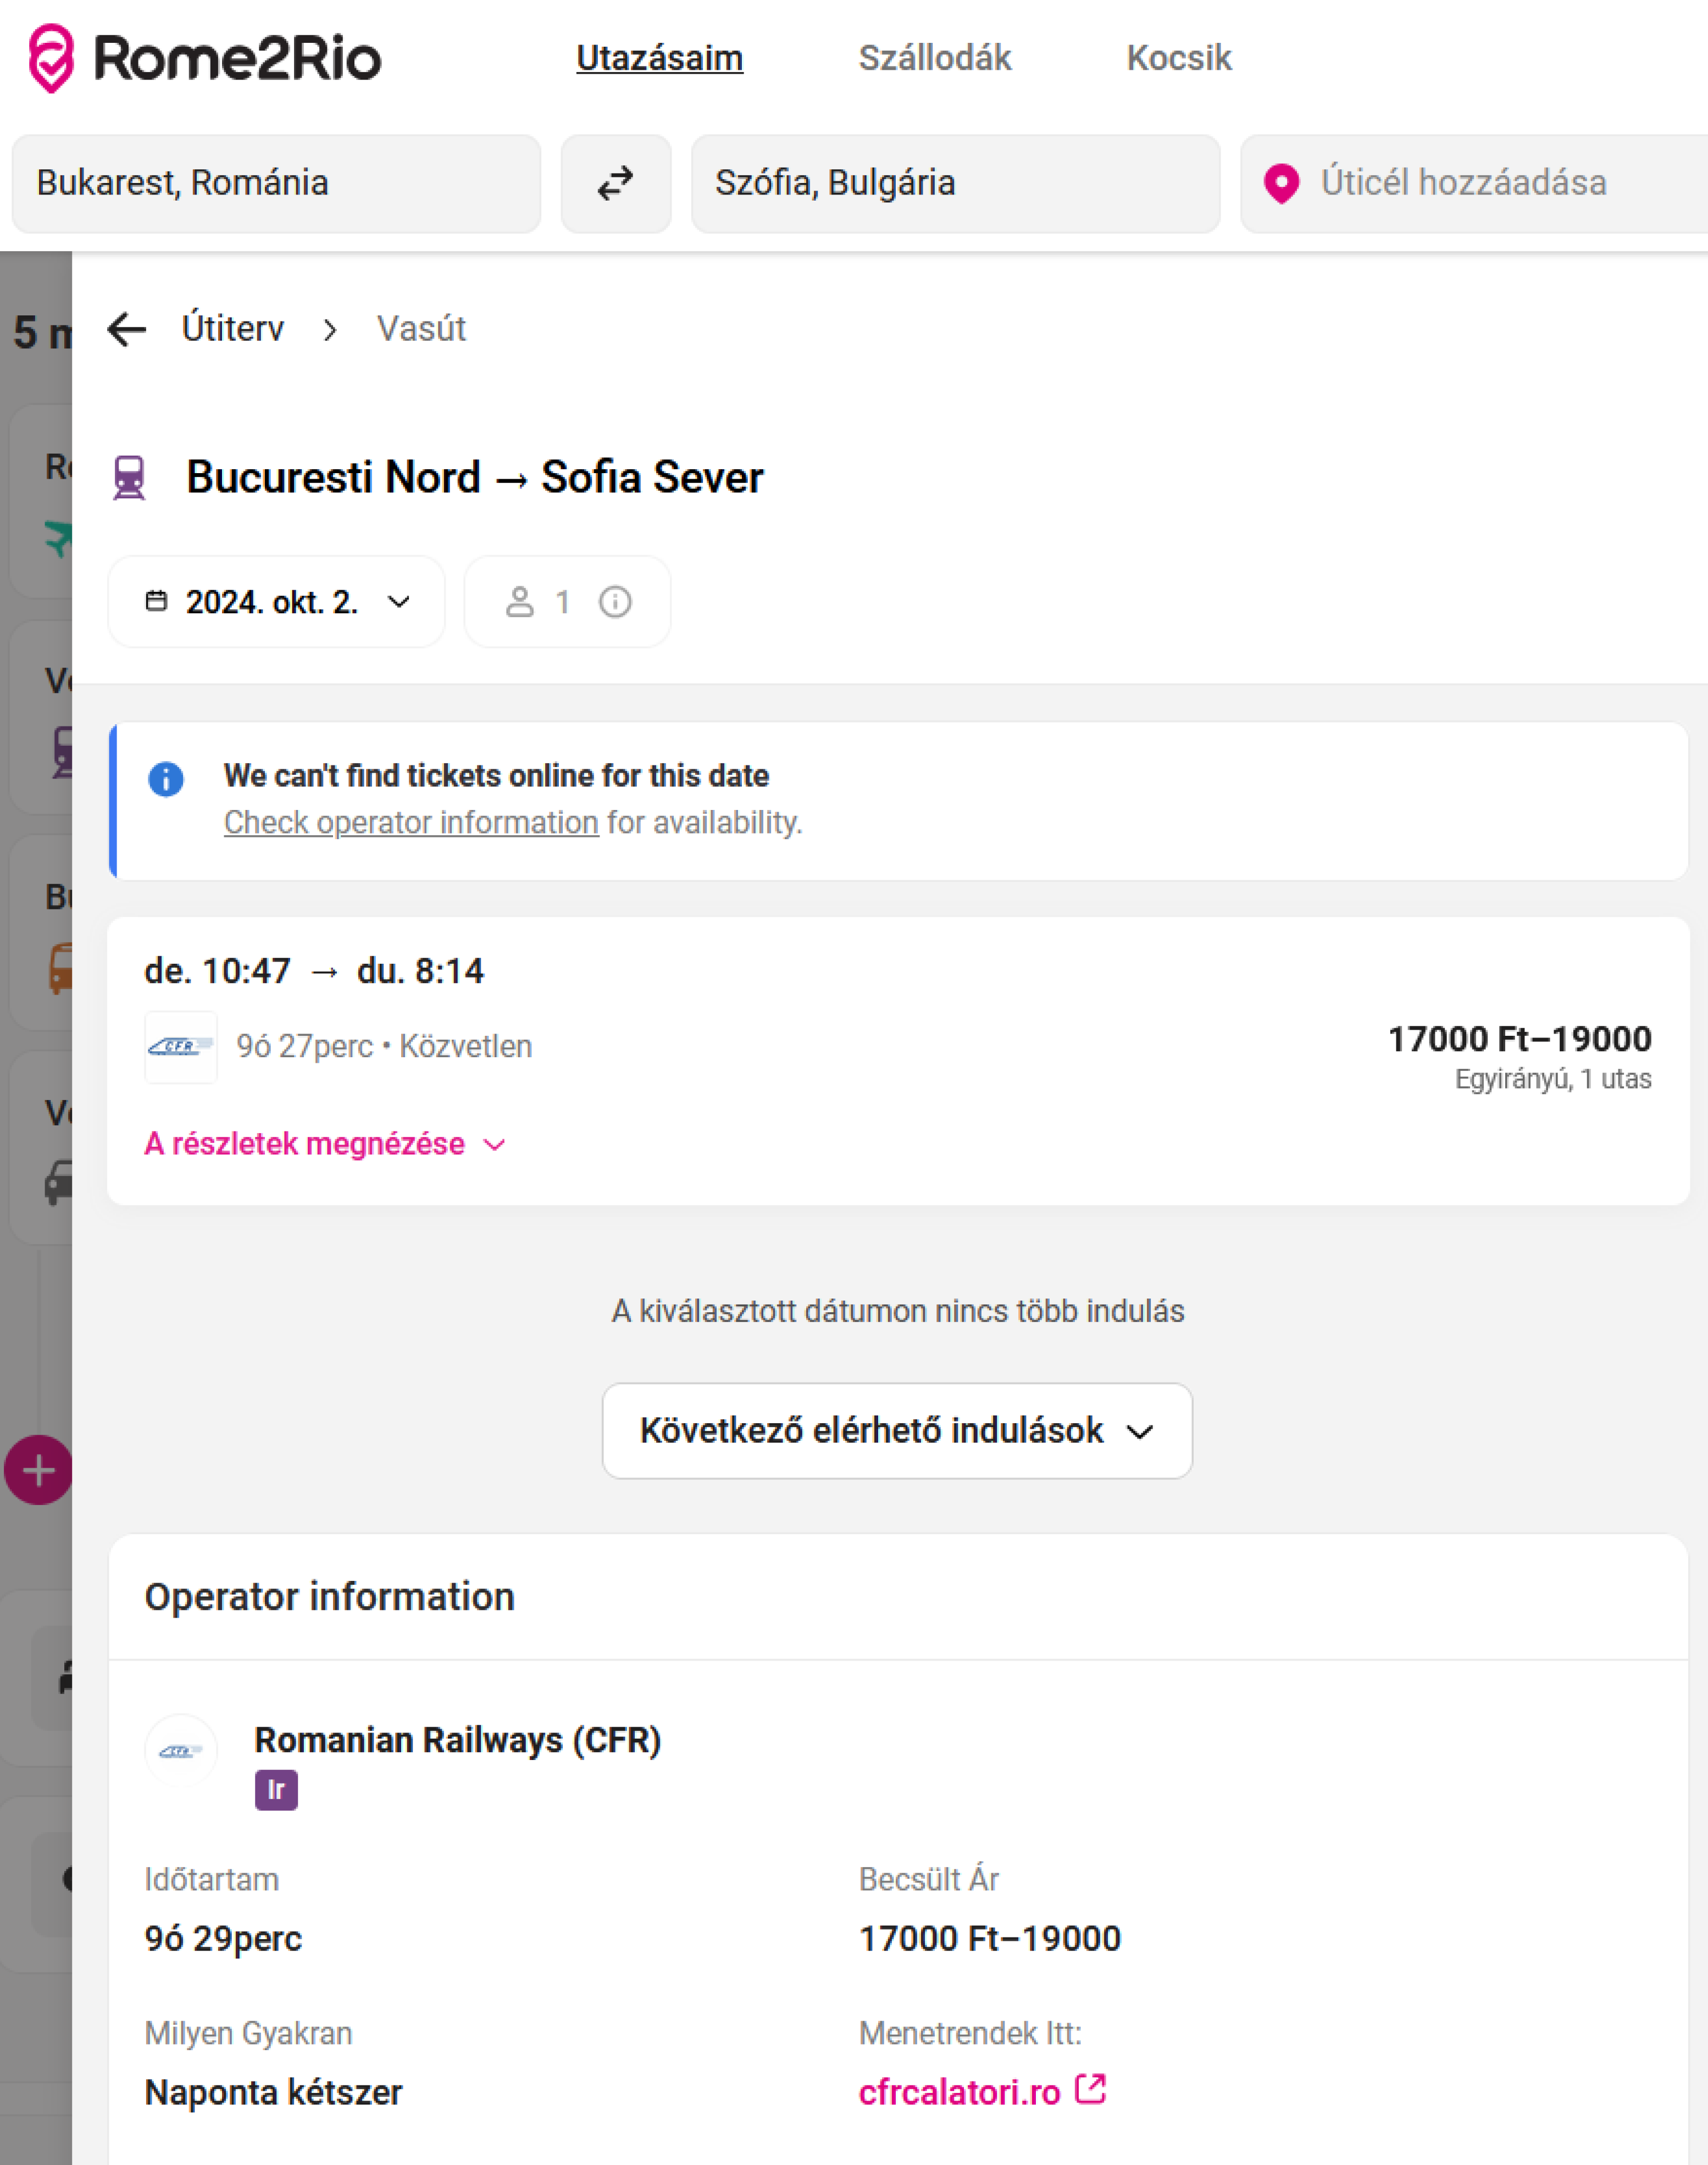Screen dimensions: 1708x2165
Task: Click the Szófia, Bulgária destination field
Action: (954, 184)
